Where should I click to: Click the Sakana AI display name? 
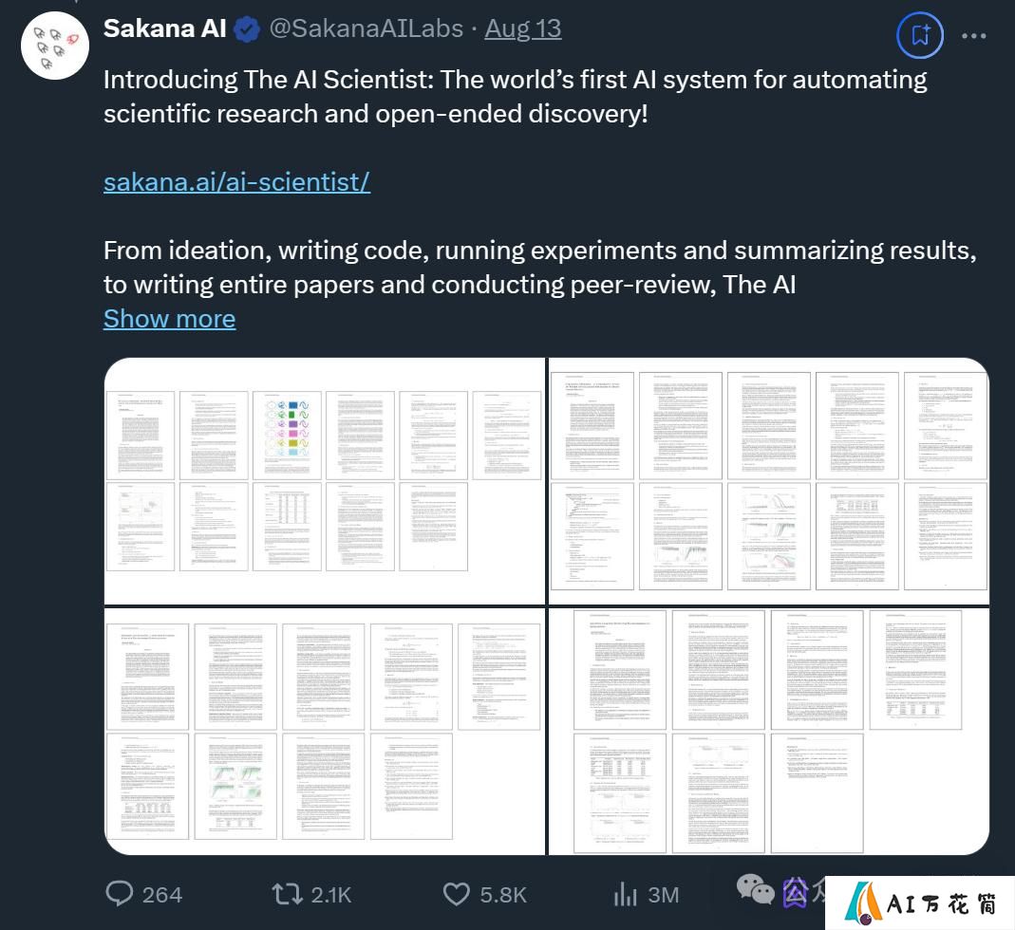[x=165, y=28]
